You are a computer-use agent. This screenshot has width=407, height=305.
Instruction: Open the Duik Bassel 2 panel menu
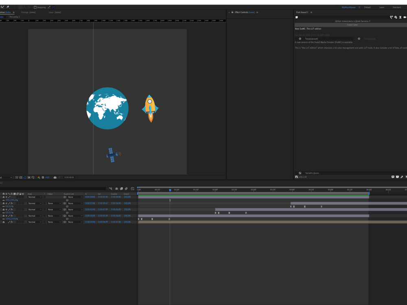click(x=311, y=12)
